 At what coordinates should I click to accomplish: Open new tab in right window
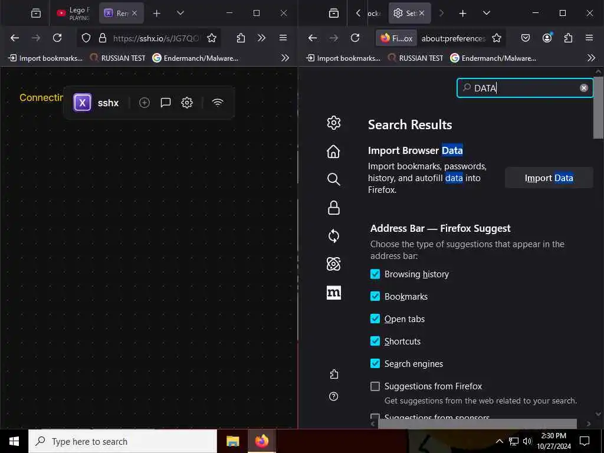(462, 14)
